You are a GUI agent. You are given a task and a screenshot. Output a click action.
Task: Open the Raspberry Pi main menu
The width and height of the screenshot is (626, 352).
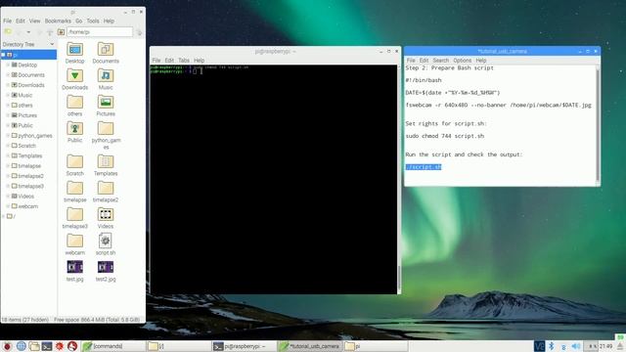[x=7, y=346]
